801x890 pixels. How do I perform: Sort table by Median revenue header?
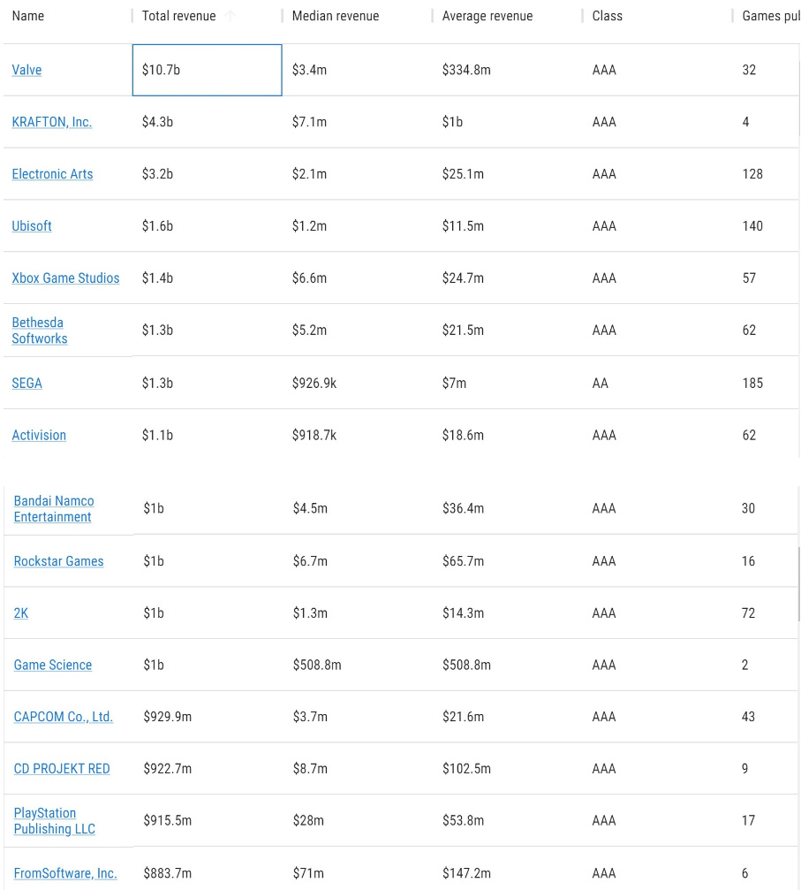point(336,16)
